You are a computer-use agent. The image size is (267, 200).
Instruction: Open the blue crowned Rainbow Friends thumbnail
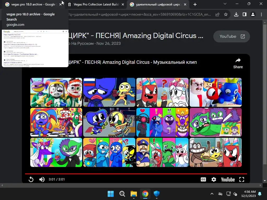pyautogui.click(x=216, y=92)
